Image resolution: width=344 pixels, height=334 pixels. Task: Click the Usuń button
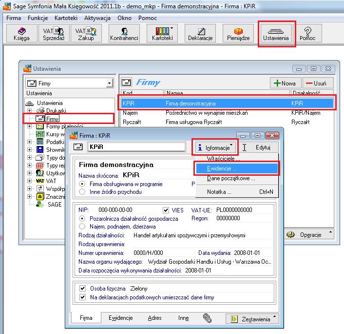tap(318, 83)
